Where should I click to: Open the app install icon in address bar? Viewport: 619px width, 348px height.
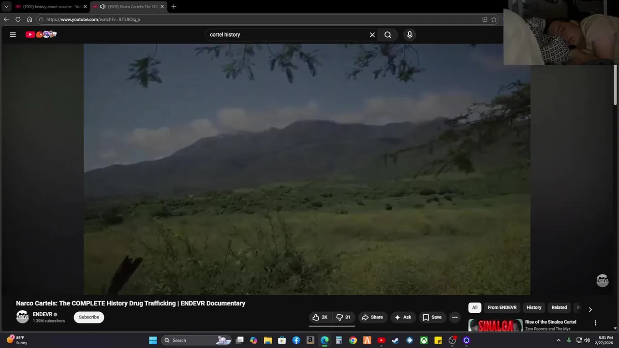[x=485, y=19]
